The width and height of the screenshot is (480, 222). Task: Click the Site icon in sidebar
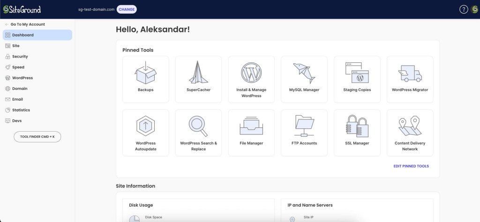coord(7,45)
